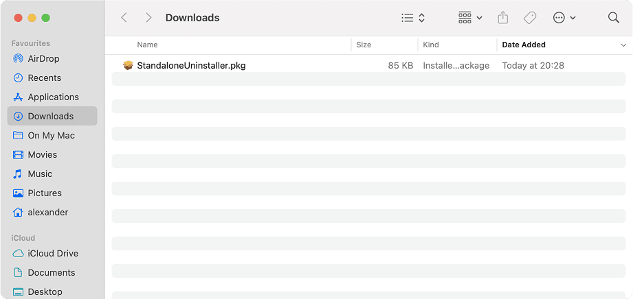This screenshot has height=299, width=633.
Task: Open the ellipsis action menu
Action: click(x=564, y=18)
